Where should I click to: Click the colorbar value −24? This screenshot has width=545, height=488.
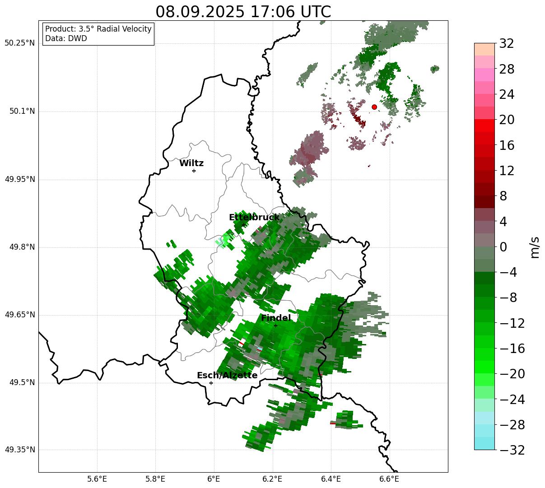click(512, 400)
